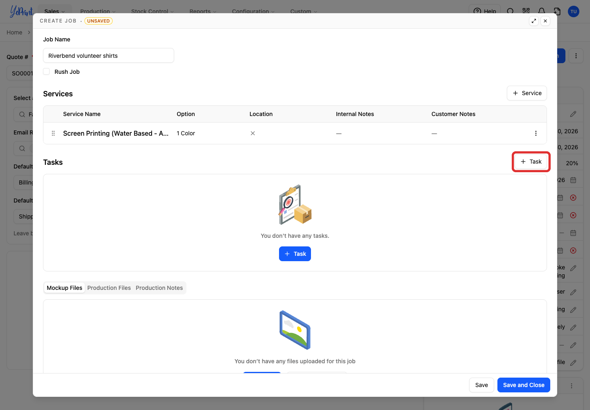This screenshot has width=590, height=410.
Task: Click the Save button
Action: [481, 385]
